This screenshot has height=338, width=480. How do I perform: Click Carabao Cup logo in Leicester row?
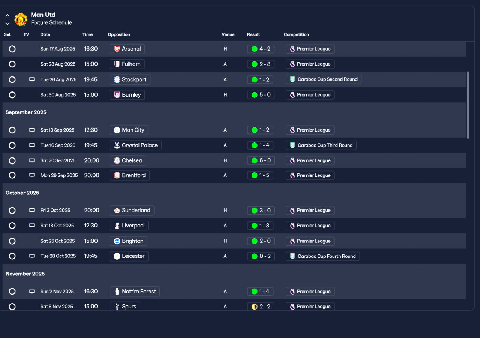292,256
